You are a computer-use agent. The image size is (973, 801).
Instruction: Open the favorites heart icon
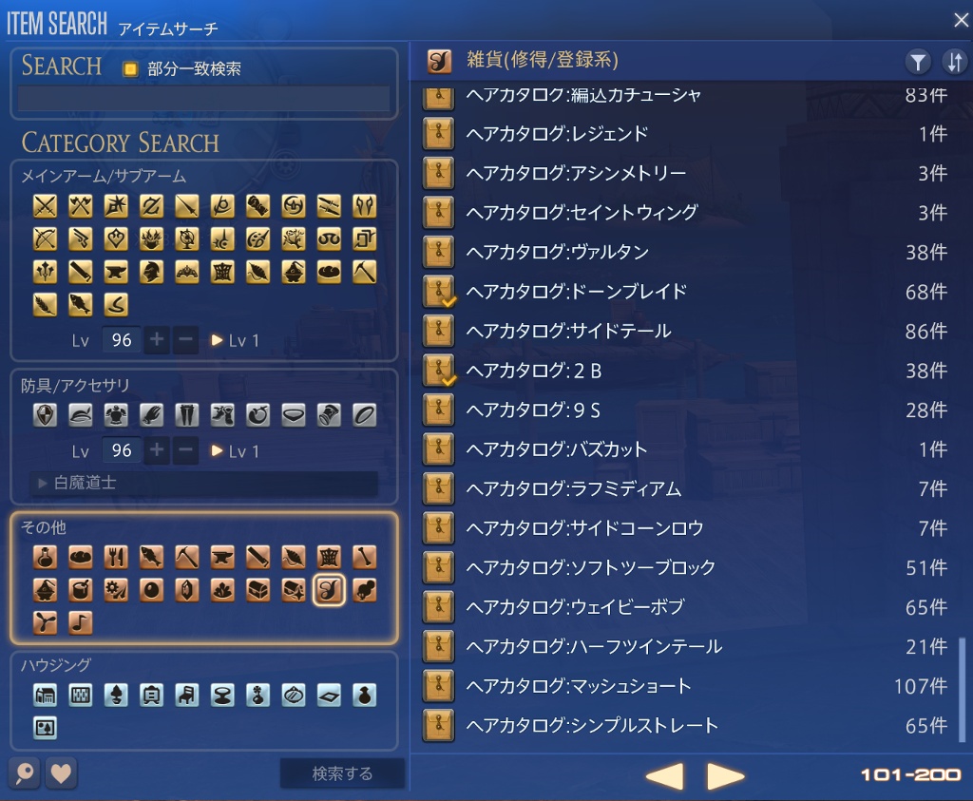[60, 773]
